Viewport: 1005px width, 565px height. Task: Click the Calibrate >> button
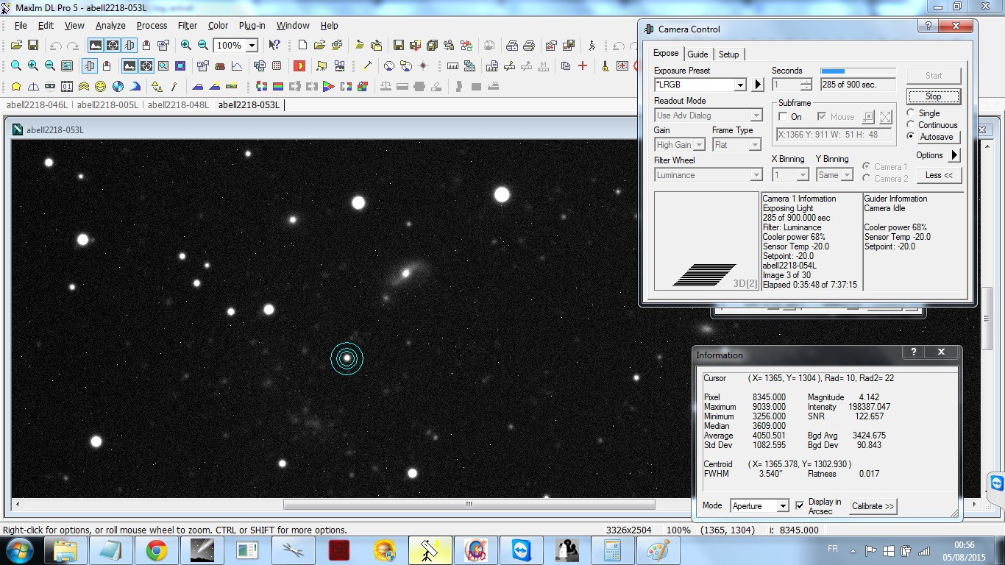(873, 506)
